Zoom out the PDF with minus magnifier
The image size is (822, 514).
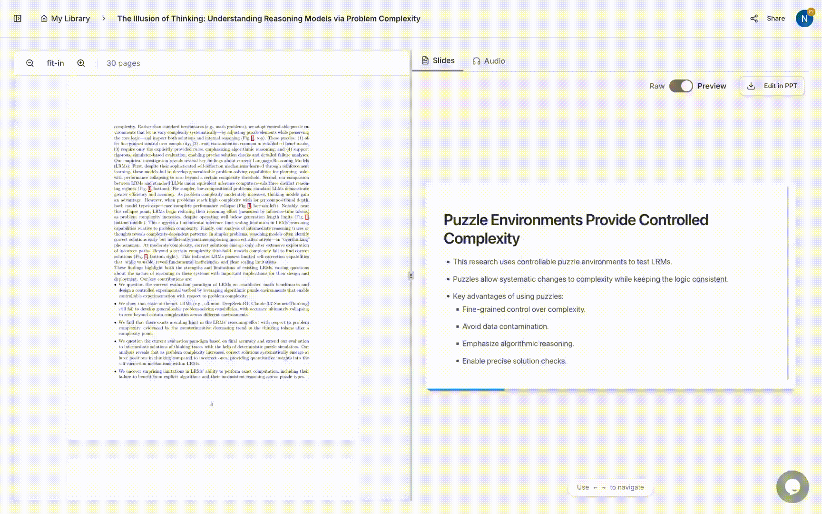30,63
